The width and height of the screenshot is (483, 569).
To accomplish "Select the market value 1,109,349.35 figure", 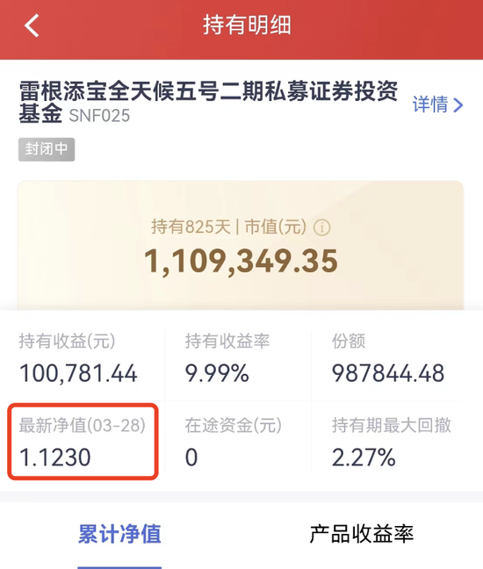I will [x=241, y=262].
